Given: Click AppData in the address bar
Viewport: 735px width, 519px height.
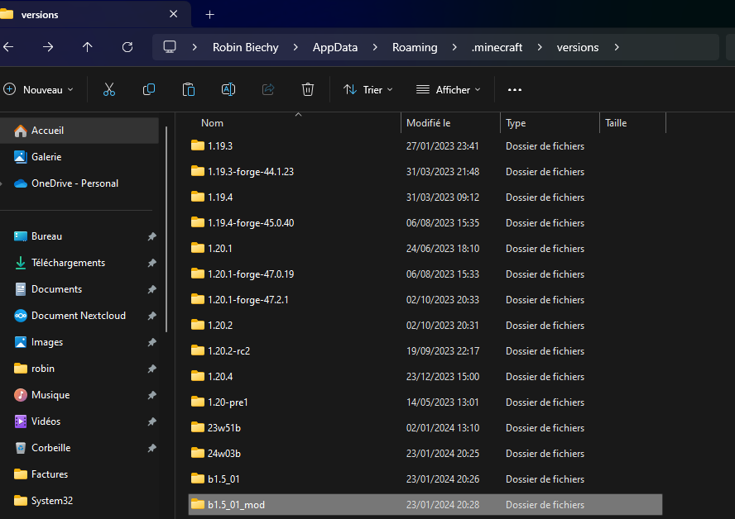Looking at the screenshot, I should (x=335, y=47).
